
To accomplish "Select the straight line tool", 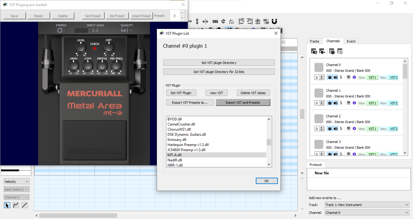I will 25,205.
